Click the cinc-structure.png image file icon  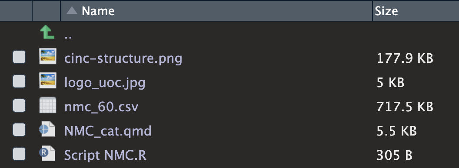coord(48,56)
